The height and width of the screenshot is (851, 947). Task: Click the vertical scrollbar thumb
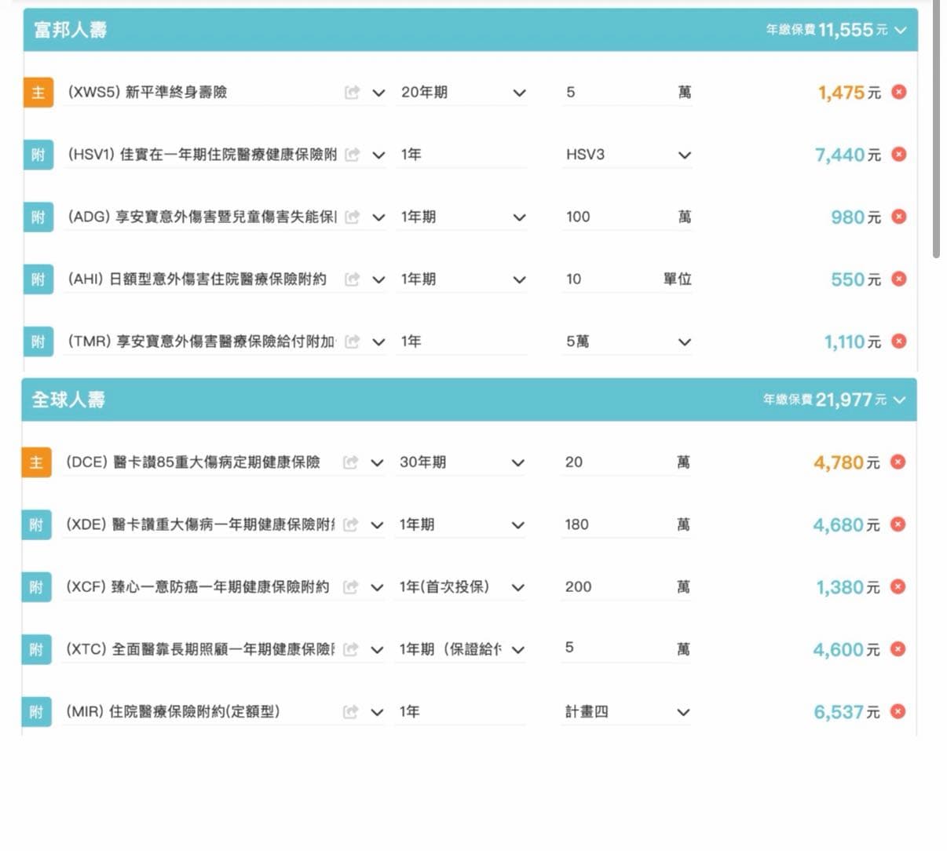tap(936, 130)
